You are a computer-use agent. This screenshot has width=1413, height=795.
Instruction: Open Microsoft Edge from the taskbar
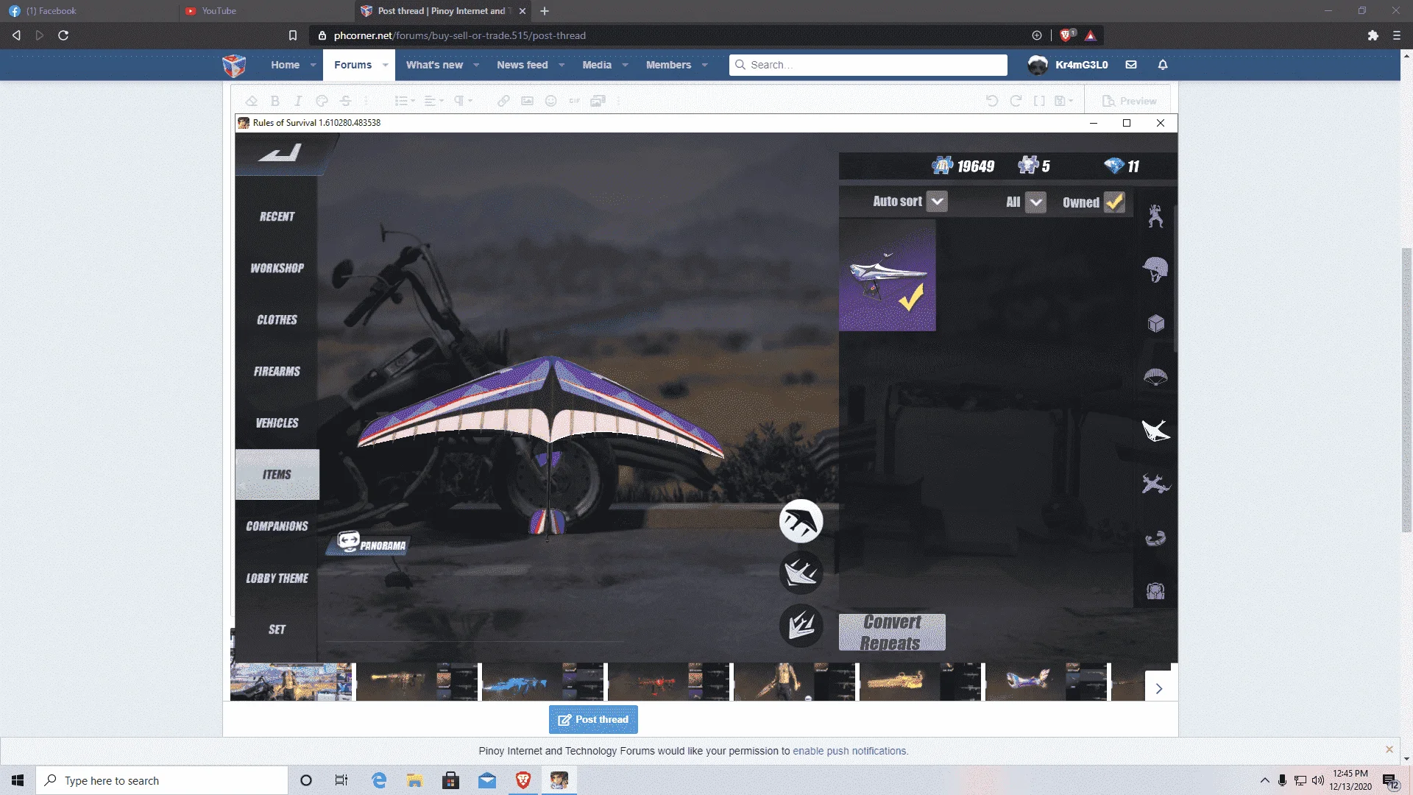(379, 780)
